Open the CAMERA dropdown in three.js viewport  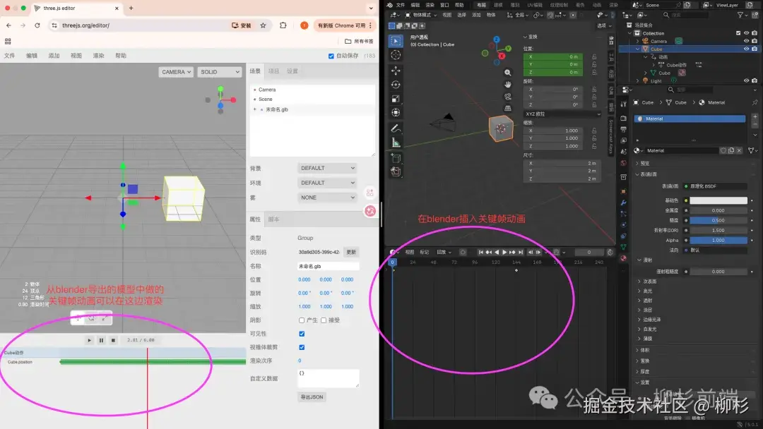point(176,72)
